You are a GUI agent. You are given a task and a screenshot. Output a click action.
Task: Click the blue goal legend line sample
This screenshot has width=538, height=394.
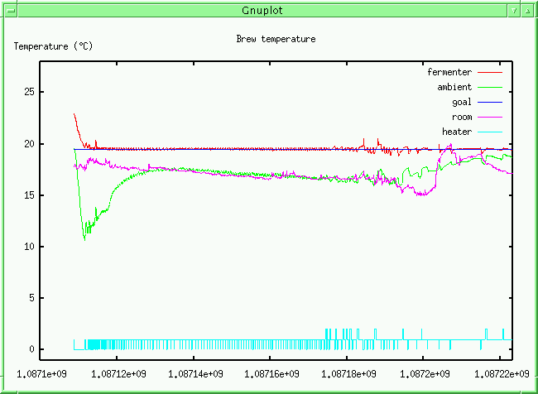point(490,103)
